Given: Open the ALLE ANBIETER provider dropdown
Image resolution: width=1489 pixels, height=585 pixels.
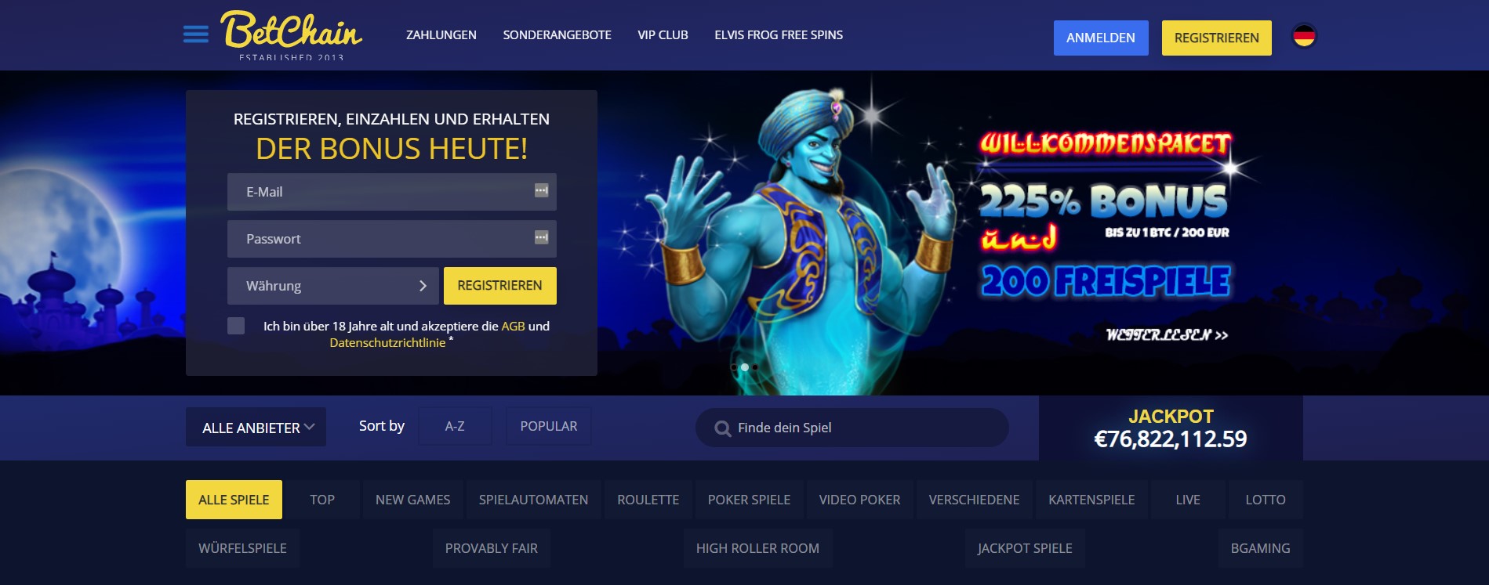Looking at the screenshot, I should pos(256,427).
